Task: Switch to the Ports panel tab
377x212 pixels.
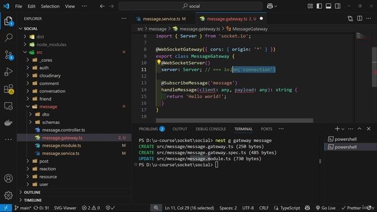Action: [266, 129]
